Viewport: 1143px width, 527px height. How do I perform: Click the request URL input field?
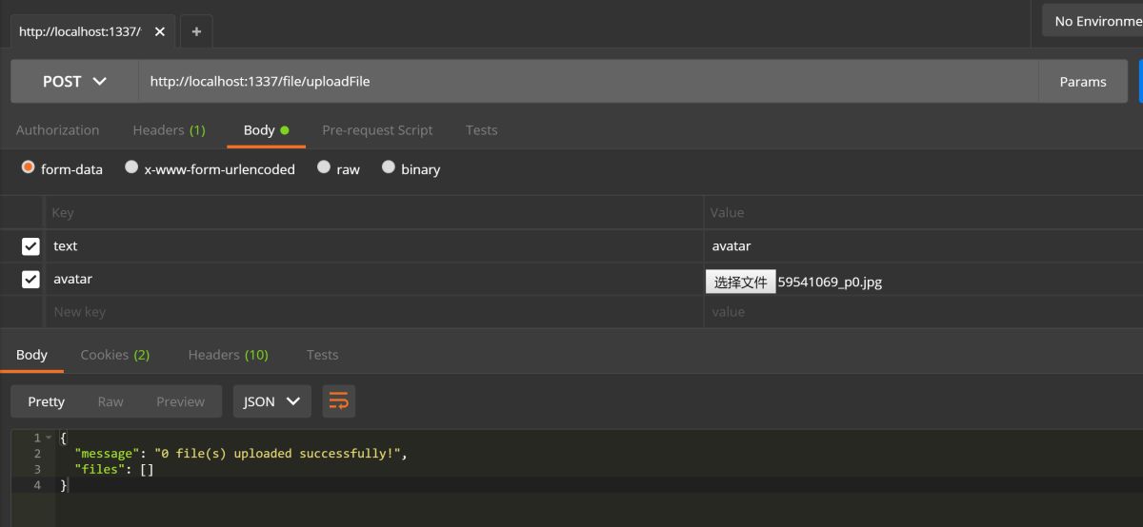(x=589, y=82)
